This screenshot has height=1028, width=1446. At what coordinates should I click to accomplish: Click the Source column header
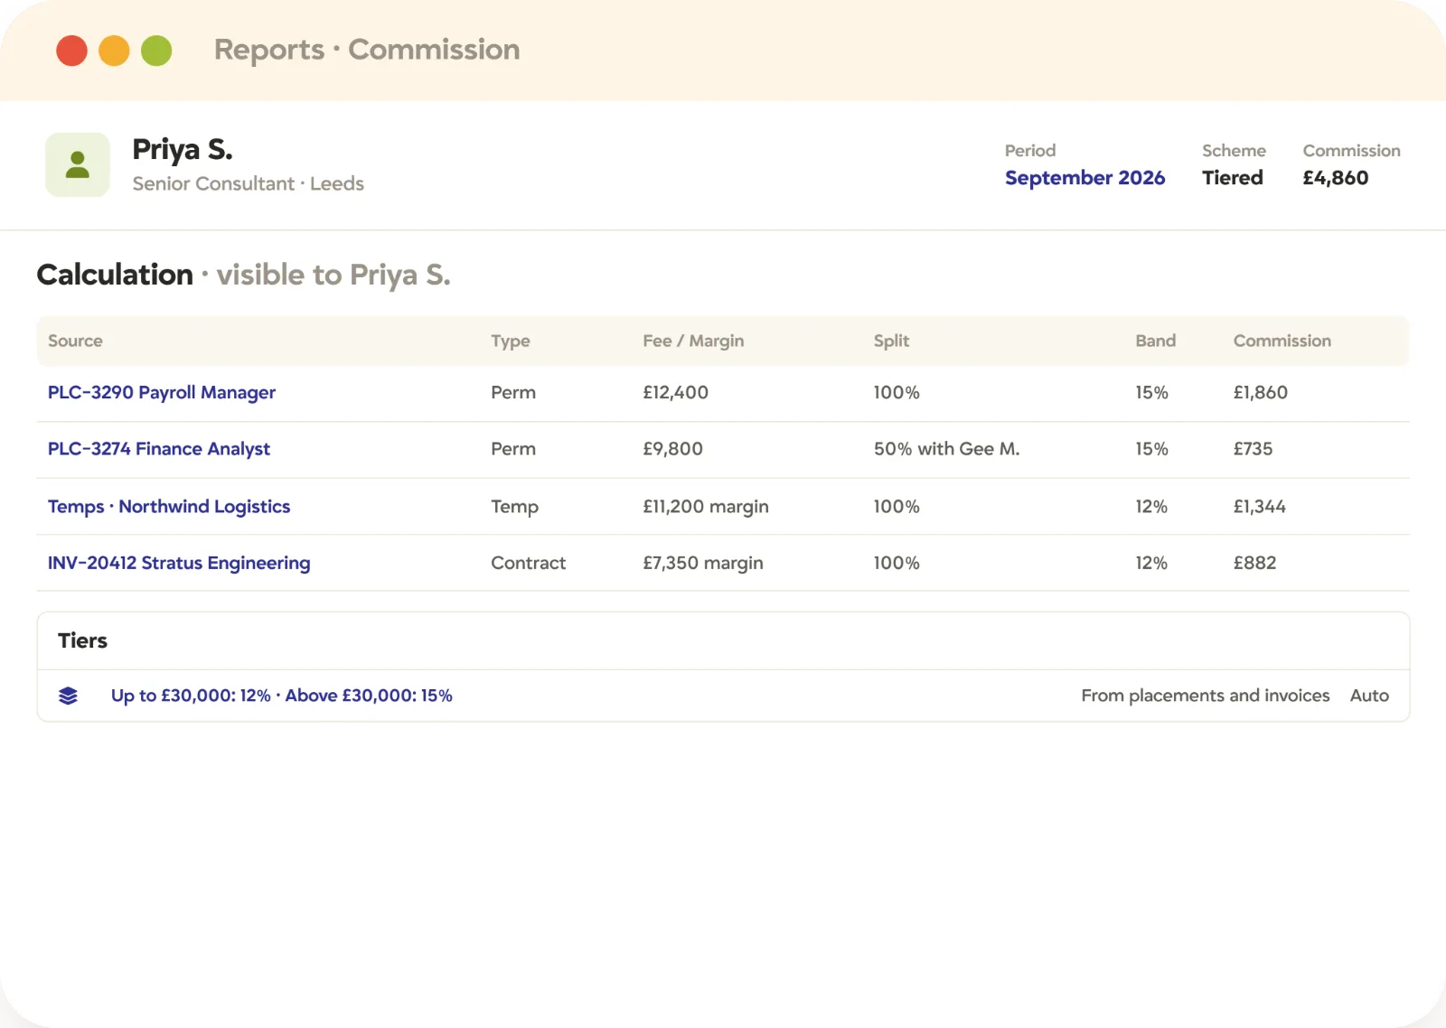tap(75, 341)
